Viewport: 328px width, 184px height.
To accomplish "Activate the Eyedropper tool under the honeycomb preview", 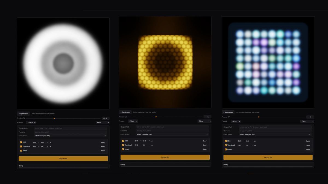I will 125,112.
